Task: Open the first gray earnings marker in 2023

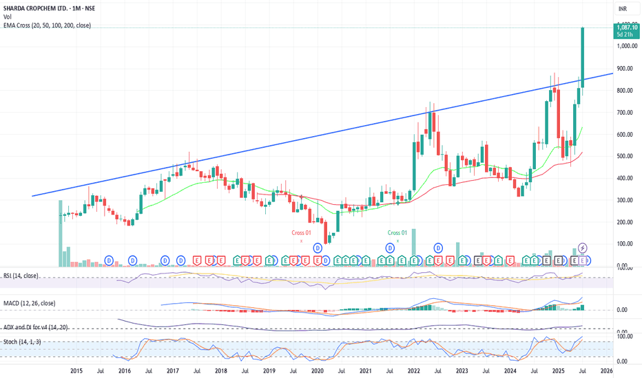Action: (x=478, y=260)
